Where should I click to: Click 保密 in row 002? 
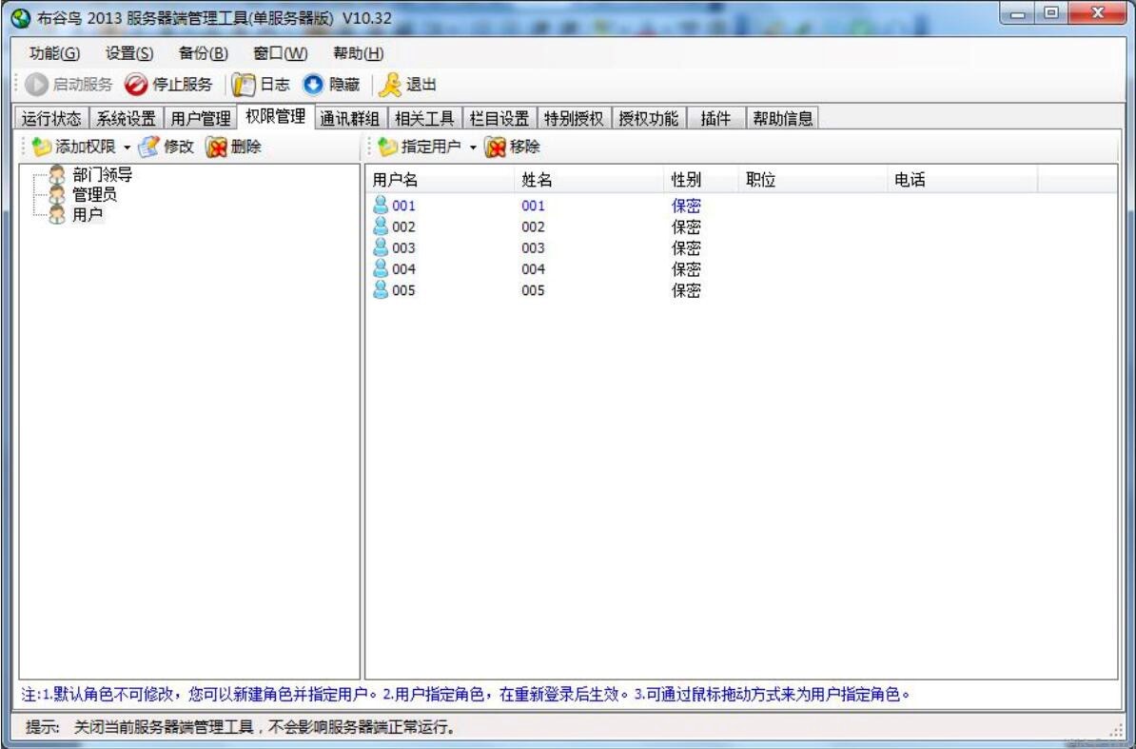pos(686,227)
